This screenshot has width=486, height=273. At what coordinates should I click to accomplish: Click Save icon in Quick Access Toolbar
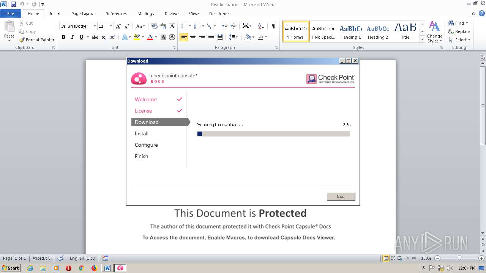coord(14,4)
